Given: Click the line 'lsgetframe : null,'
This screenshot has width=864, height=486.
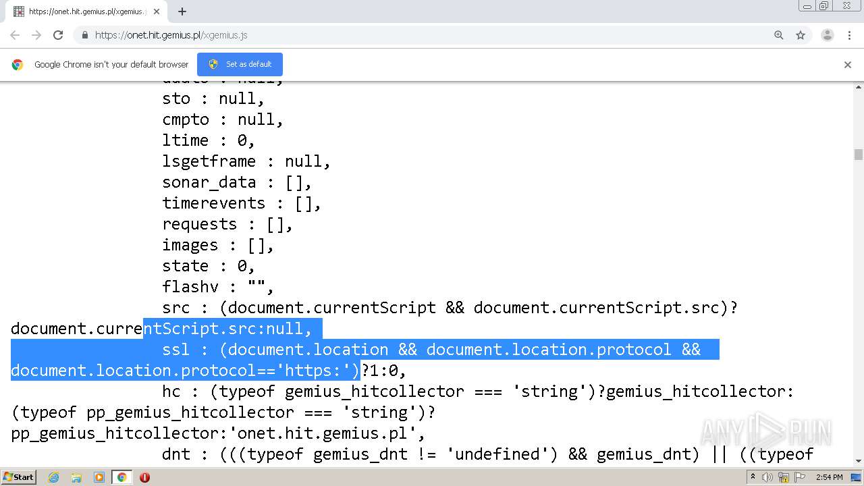Looking at the screenshot, I should 246,161.
